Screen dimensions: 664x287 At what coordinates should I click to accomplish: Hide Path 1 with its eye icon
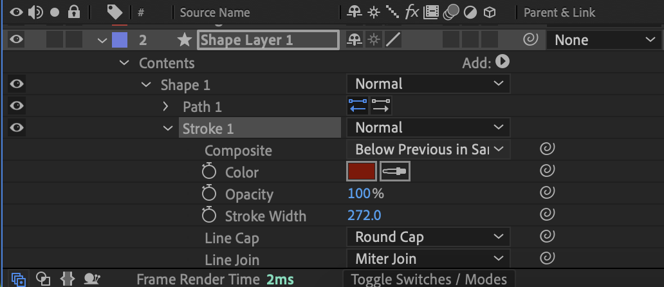[x=17, y=106]
